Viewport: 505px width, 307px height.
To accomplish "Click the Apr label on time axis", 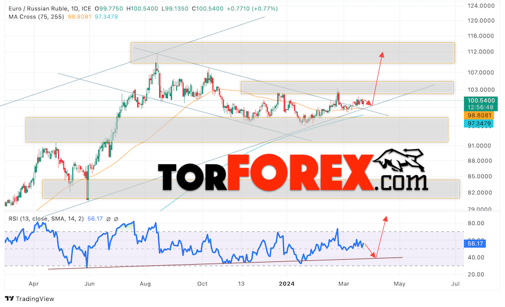I will coord(33,284).
